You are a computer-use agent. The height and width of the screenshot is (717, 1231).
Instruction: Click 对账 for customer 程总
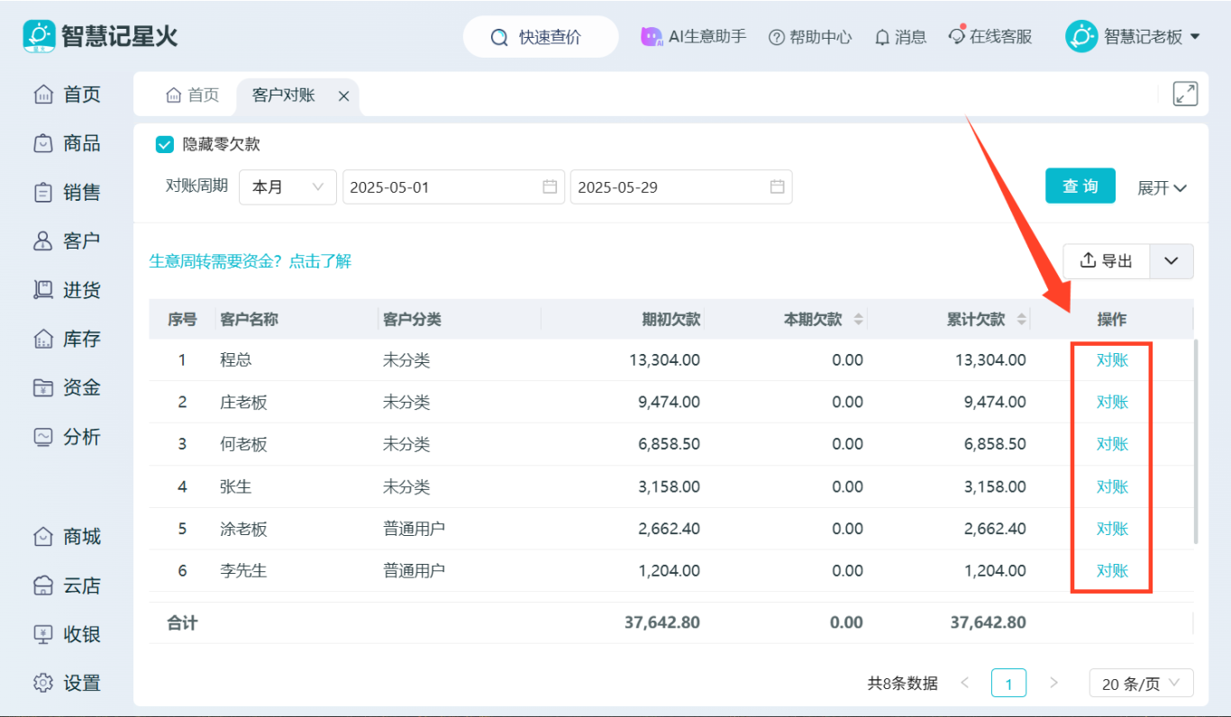click(1112, 360)
